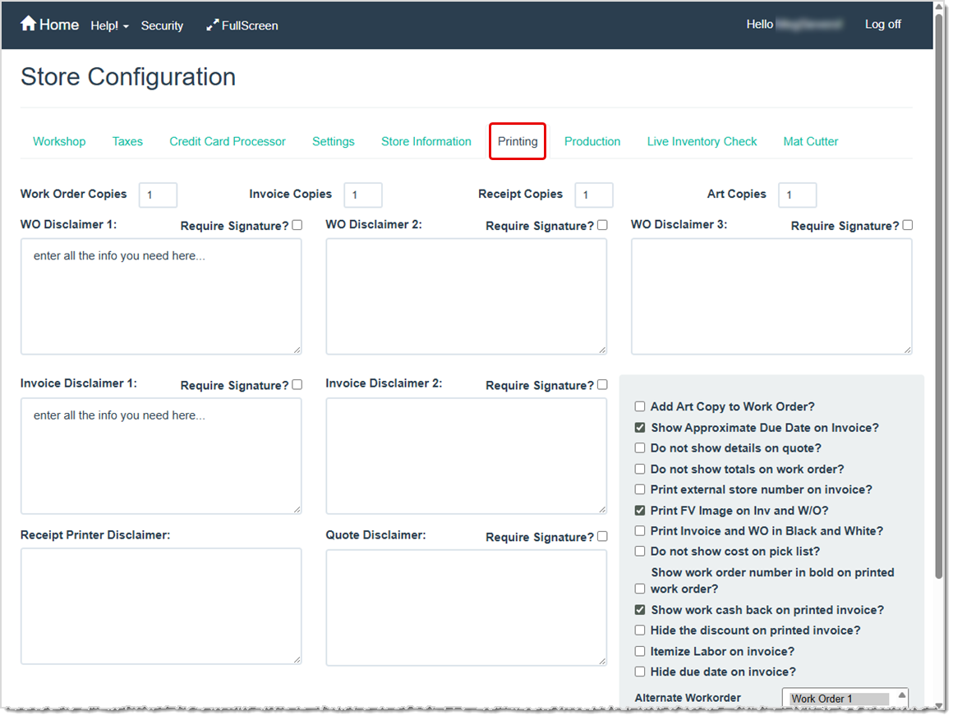
Task: Enable Require Signature for WO Disclaimer 1
Action: (297, 224)
